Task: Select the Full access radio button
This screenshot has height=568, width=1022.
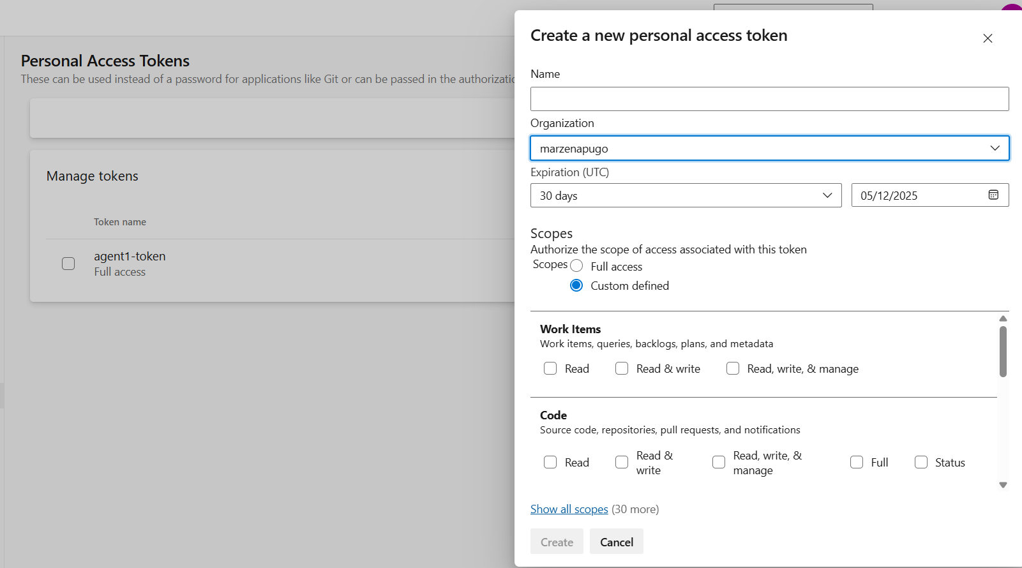Action: click(x=576, y=266)
